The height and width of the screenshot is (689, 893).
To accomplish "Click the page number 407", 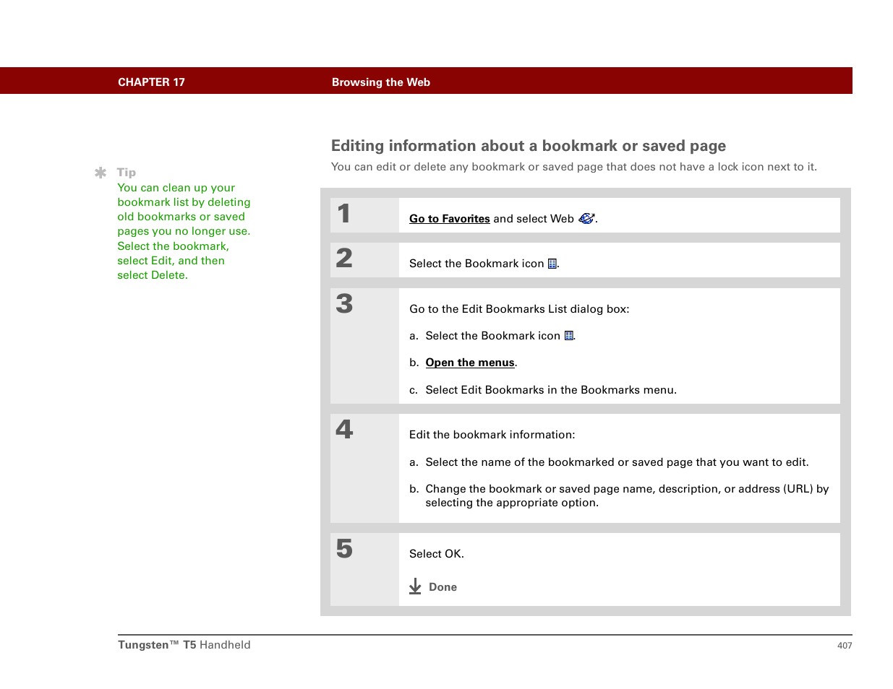I will click(845, 646).
